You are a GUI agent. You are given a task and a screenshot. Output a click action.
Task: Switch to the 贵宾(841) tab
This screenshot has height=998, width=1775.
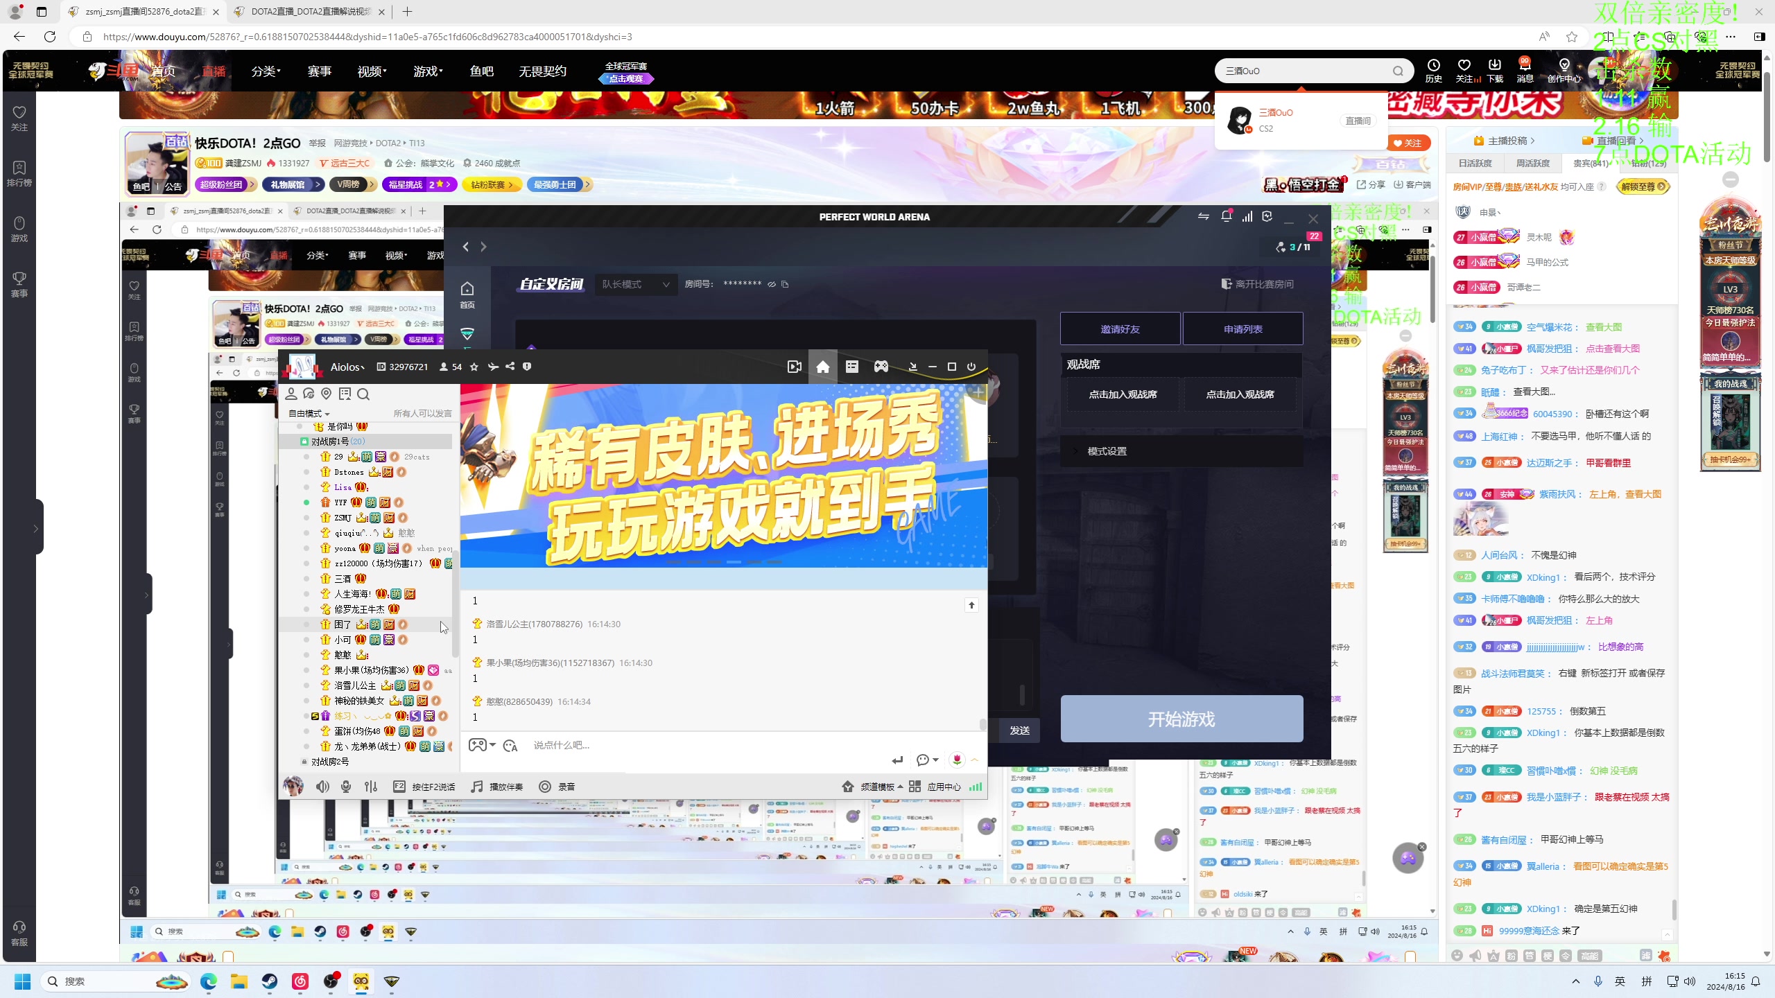(x=1591, y=164)
